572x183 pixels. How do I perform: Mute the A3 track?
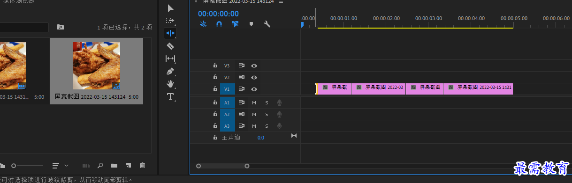coord(254,126)
